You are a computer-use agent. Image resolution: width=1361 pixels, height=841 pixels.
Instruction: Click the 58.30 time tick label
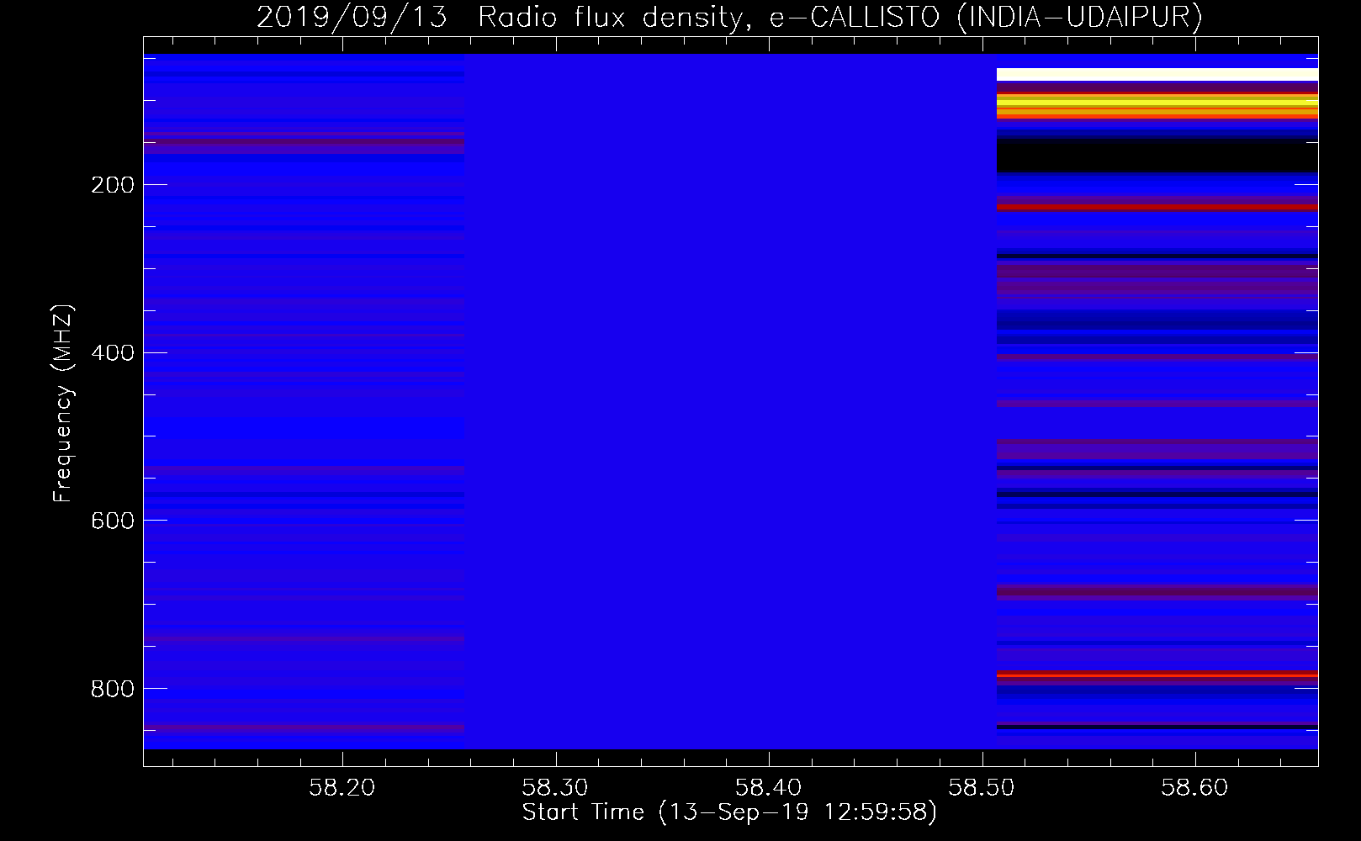[x=555, y=788]
